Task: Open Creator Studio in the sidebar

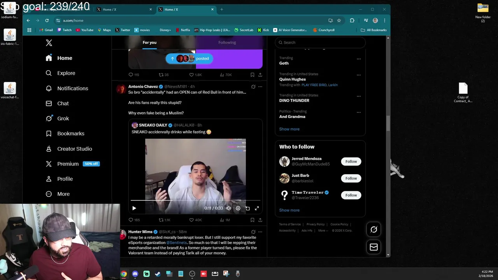Action: pyautogui.click(x=69, y=149)
